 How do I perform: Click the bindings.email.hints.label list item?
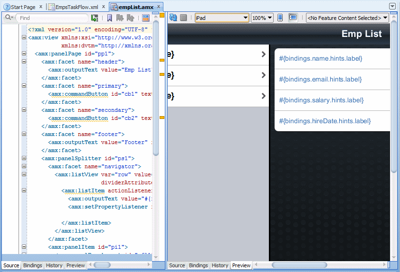(x=321, y=80)
